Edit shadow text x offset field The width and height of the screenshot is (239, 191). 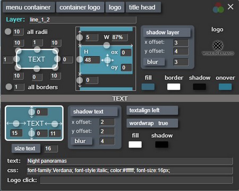pyautogui.click(x=107, y=122)
